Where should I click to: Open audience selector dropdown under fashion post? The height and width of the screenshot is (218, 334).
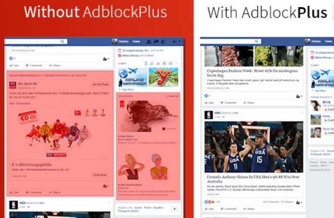click(299, 96)
